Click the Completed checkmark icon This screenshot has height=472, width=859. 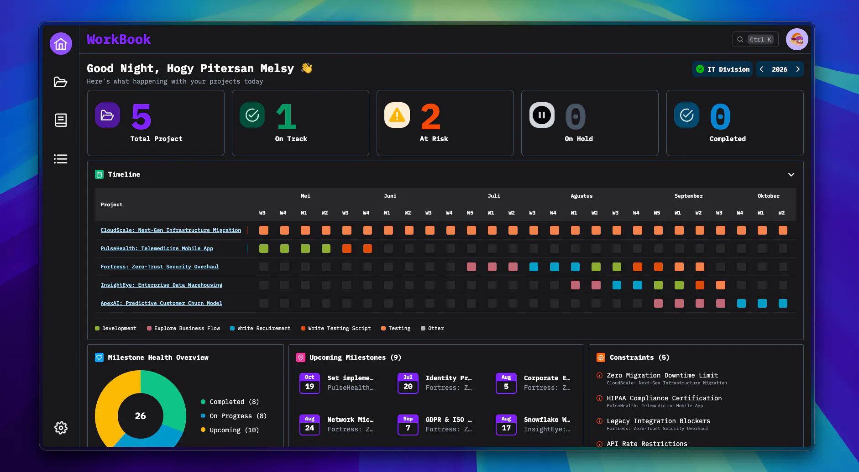pos(687,115)
